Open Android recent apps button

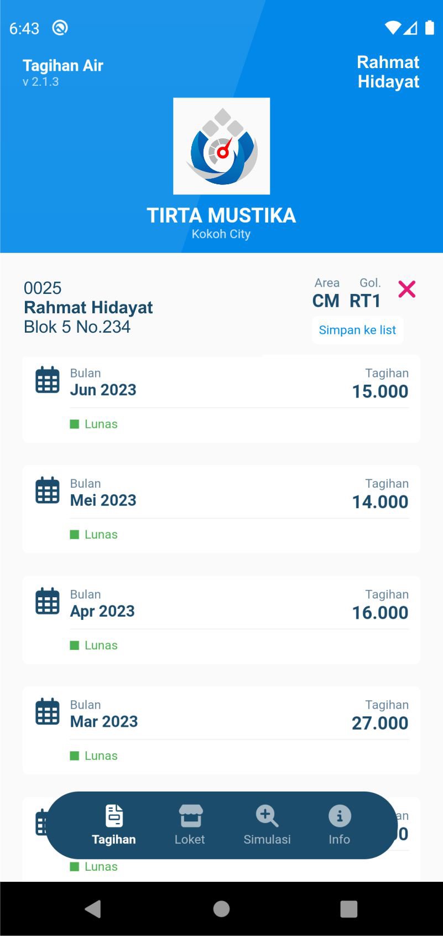(x=348, y=908)
